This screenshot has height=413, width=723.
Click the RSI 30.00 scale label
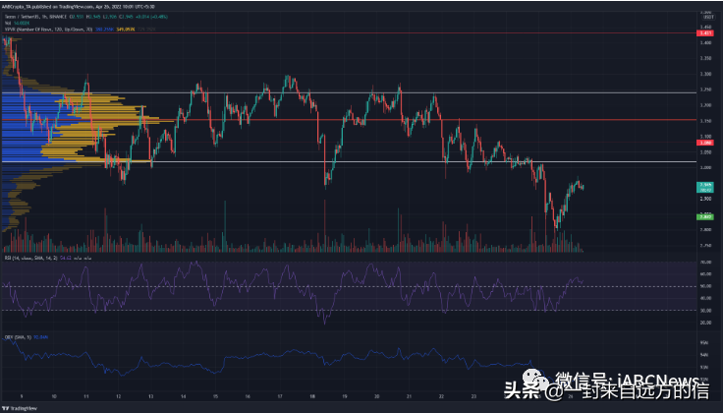coord(705,311)
